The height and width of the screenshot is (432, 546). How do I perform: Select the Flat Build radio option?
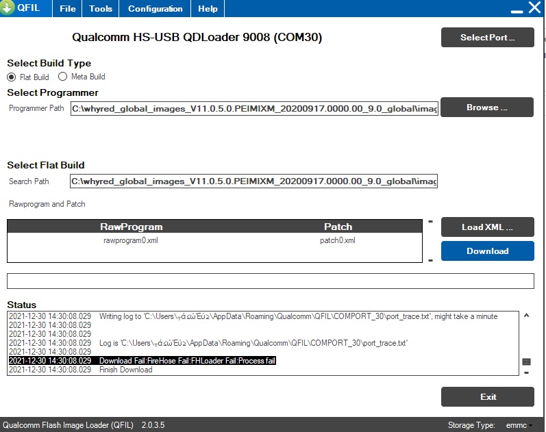pyautogui.click(x=11, y=77)
